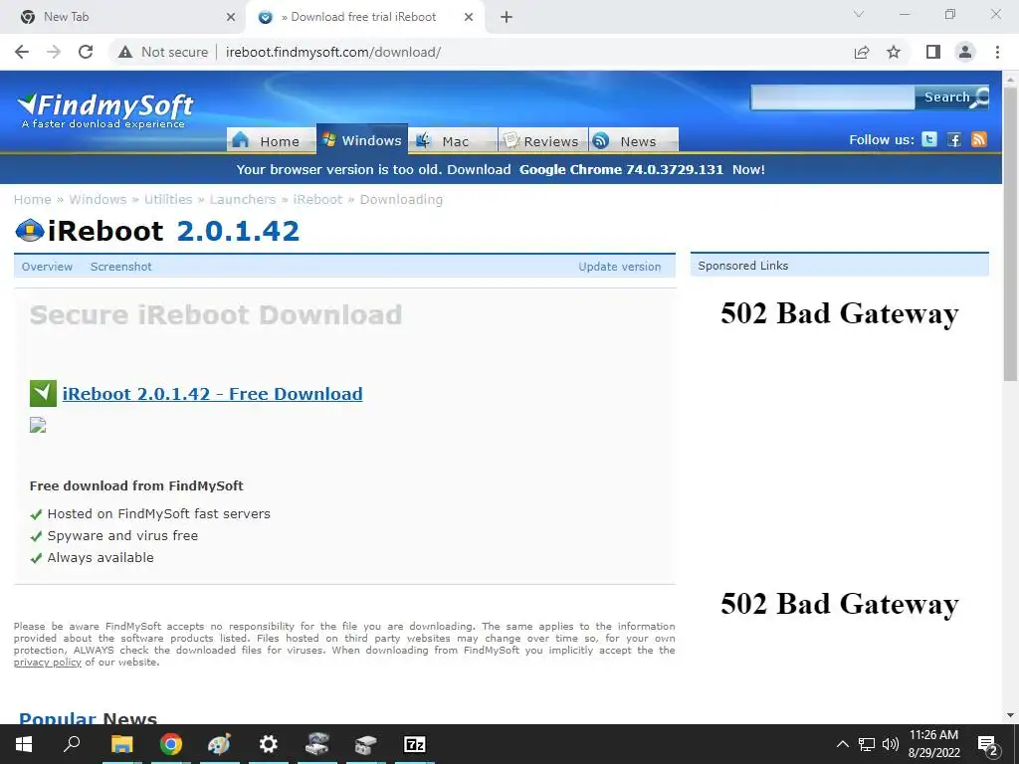
Task: Open the tab search chevron
Action: pyautogui.click(x=859, y=14)
